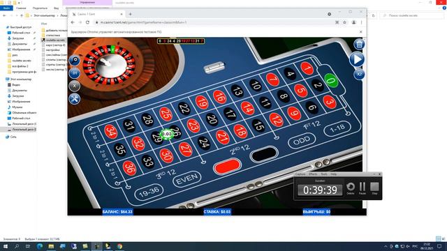Bet on red number 19

coord(202,102)
